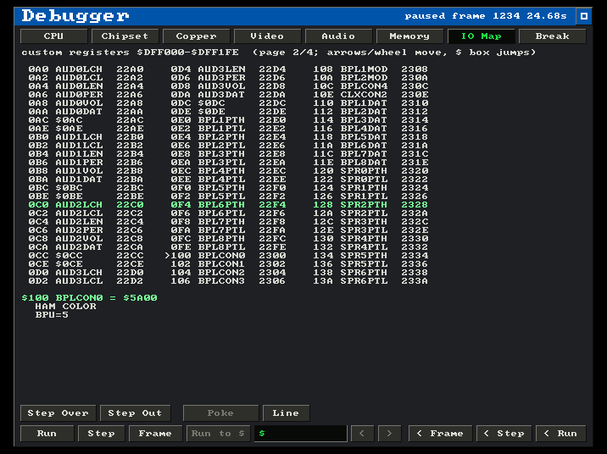Click the forward Step button
Screen dimensions: 607x454
[x=102, y=434]
